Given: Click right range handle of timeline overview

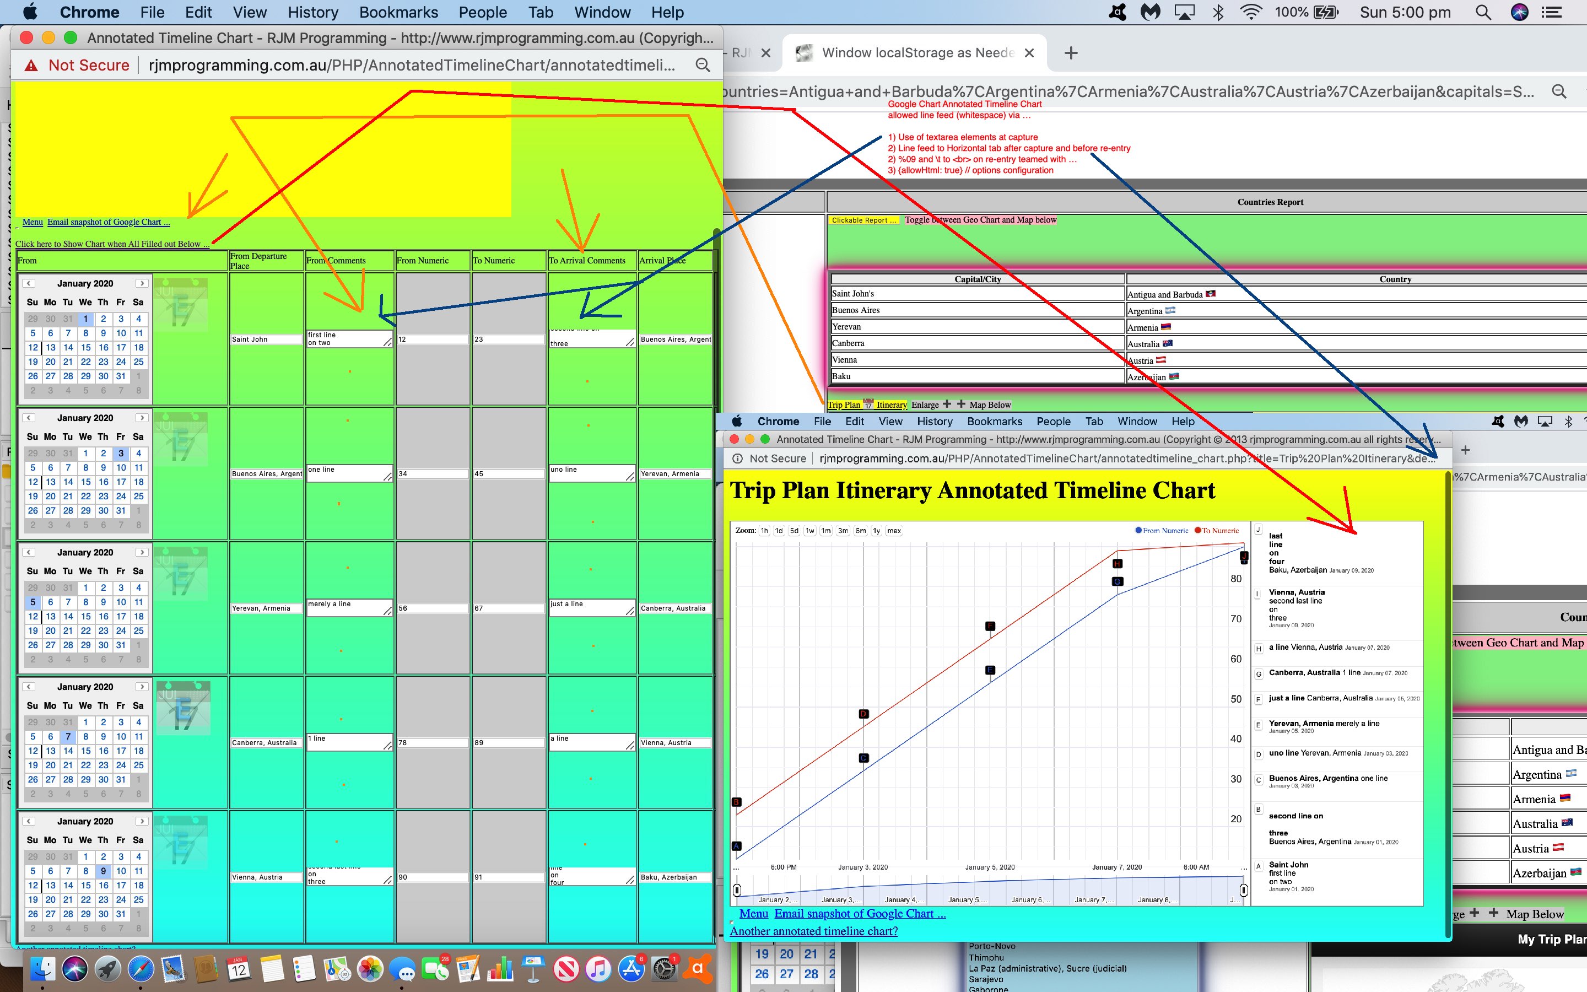Looking at the screenshot, I should (x=1243, y=890).
